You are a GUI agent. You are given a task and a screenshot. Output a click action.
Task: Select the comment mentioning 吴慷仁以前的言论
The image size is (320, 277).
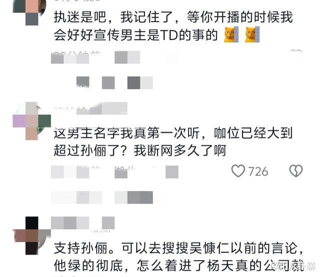tap(179, 257)
